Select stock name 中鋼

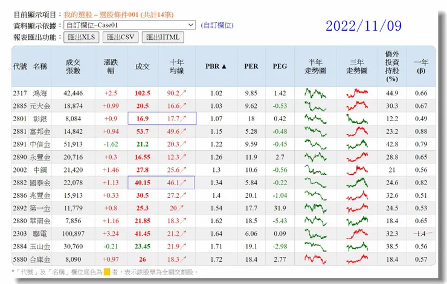(x=40, y=170)
